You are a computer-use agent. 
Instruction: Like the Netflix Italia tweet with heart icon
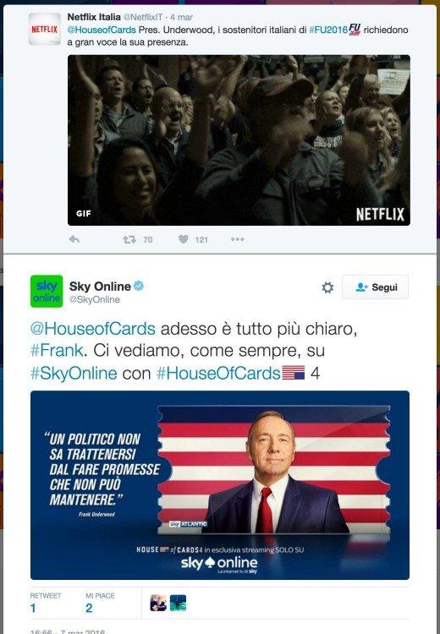point(184,239)
